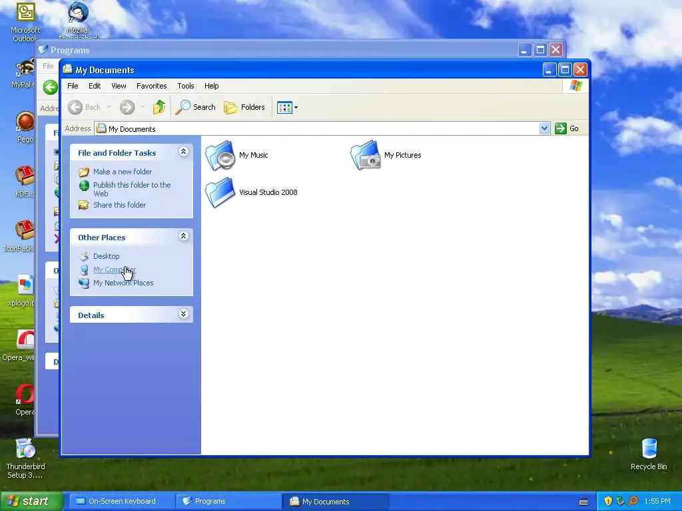Go to My Network Places
Image resolution: width=682 pixels, height=511 pixels.
tap(123, 283)
